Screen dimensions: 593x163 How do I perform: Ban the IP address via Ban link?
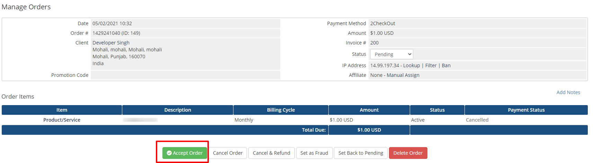(446, 65)
